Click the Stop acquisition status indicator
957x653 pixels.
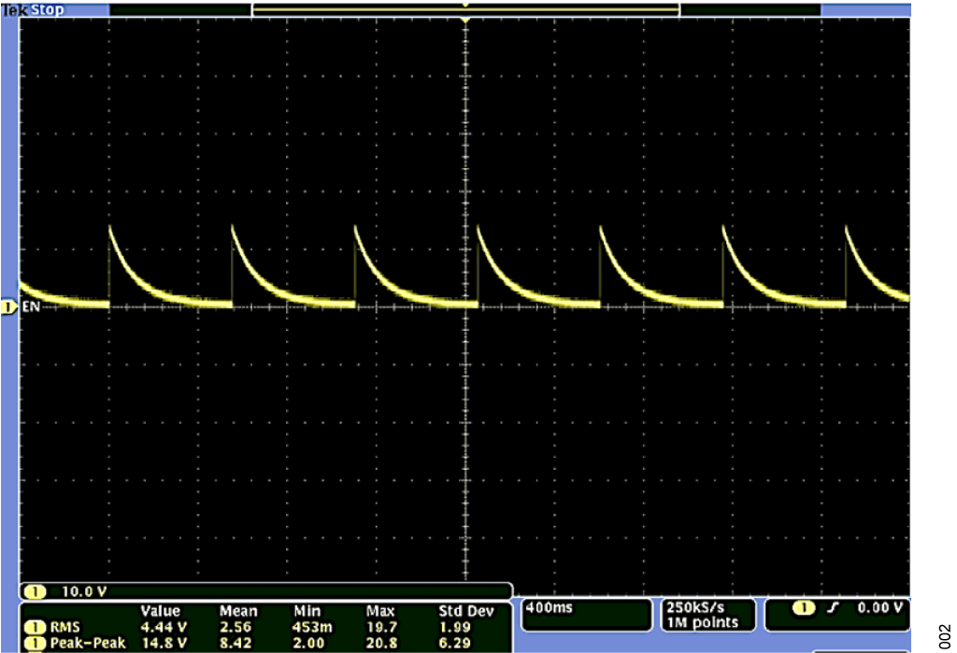tap(48, 9)
